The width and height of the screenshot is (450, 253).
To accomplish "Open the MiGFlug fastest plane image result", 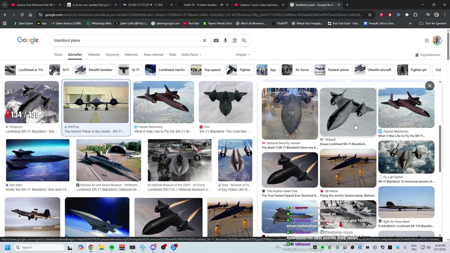I will 96,102.
